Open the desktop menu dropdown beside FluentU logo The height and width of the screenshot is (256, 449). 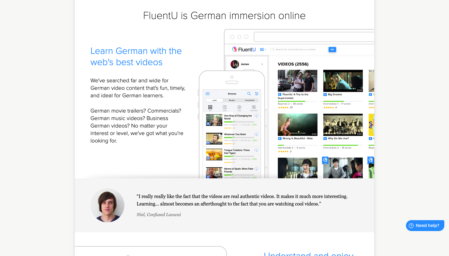[263, 50]
